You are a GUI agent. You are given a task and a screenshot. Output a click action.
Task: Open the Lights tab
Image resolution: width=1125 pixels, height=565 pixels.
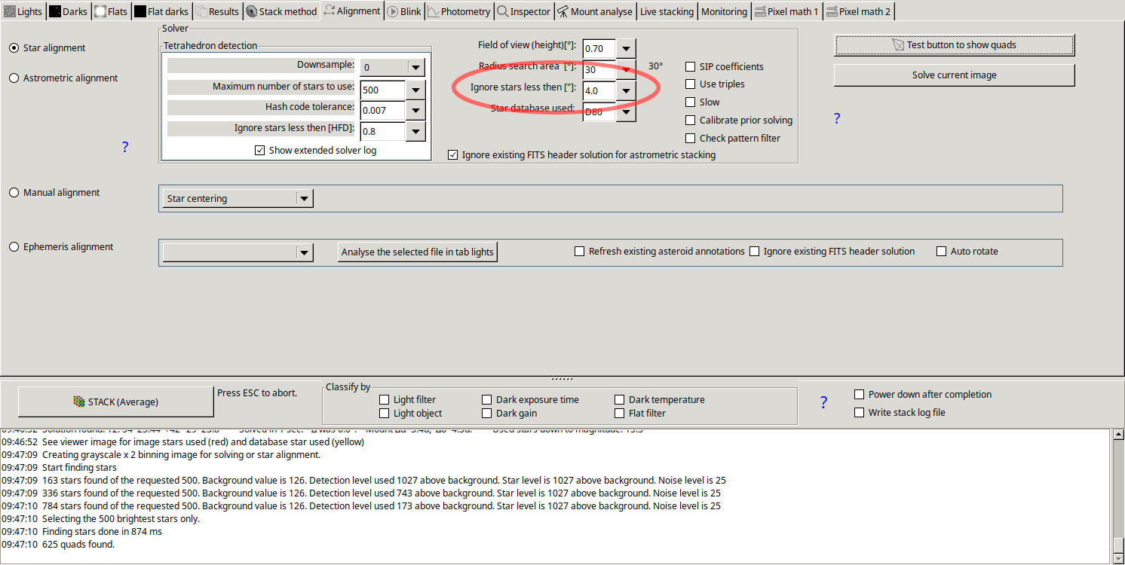coord(23,11)
